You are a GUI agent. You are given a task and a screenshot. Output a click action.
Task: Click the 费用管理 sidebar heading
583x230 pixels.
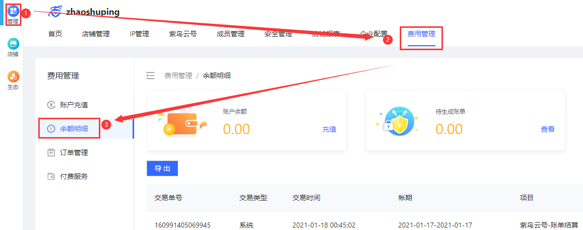(63, 76)
